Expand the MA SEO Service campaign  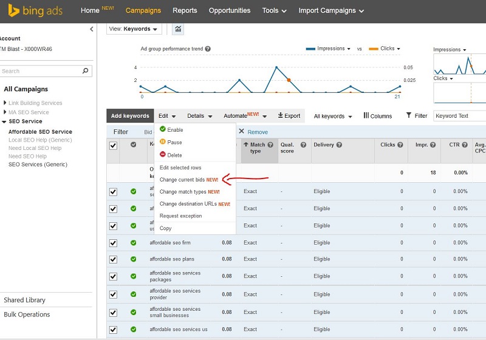pos(5,112)
